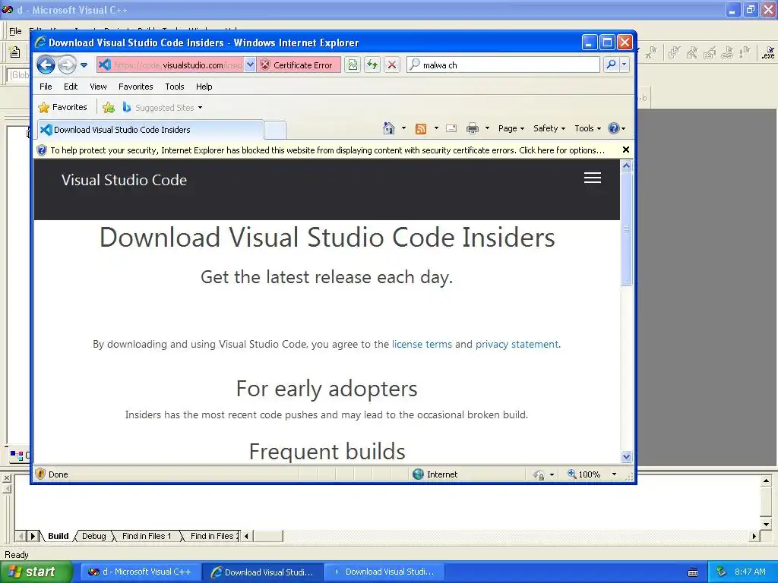Expand the feeds dropdown arrow

[436, 128]
